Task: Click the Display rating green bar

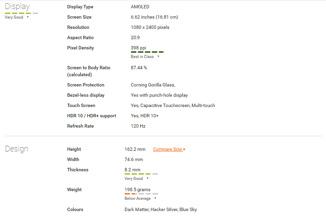Action: pyautogui.click(x=22, y=13)
